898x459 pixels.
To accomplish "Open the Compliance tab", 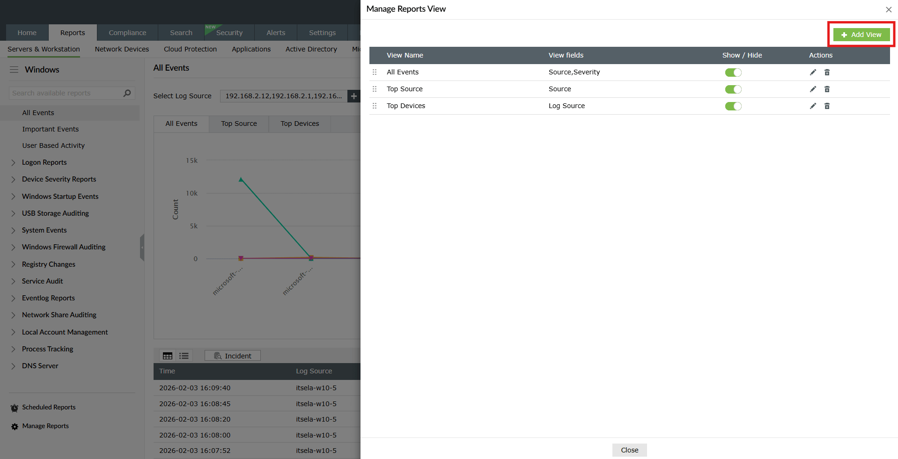I will tap(127, 33).
